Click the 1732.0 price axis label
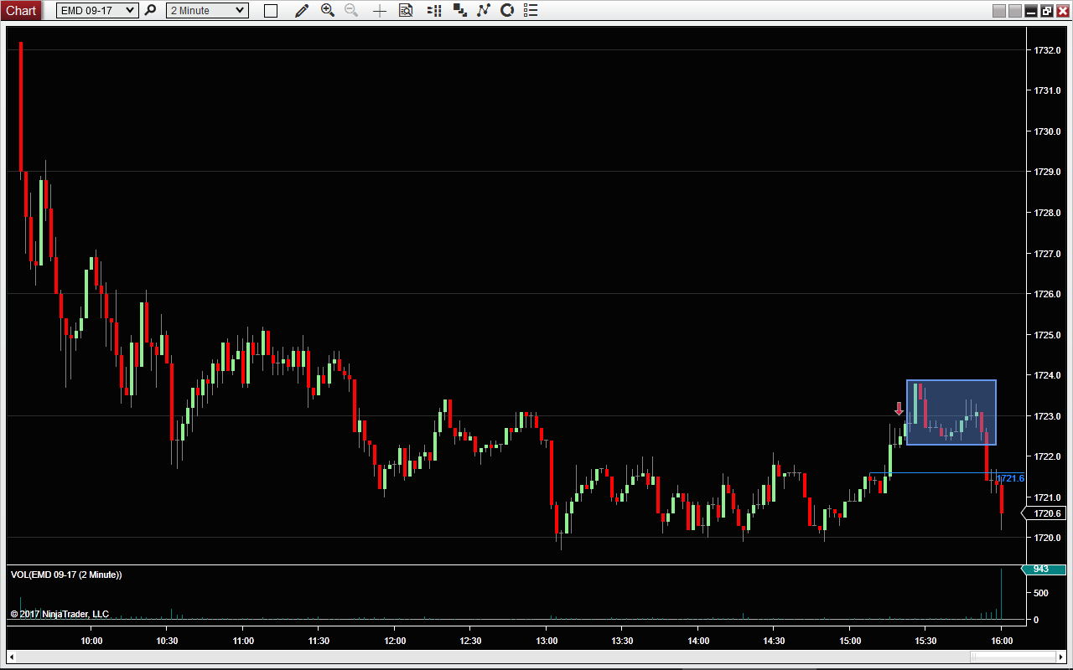Screen dimensions: 1073x670 (x=1048, y=50)
